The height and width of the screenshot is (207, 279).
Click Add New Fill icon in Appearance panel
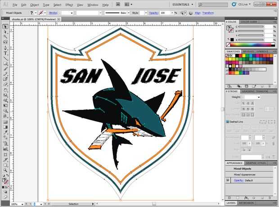(238, 198)
